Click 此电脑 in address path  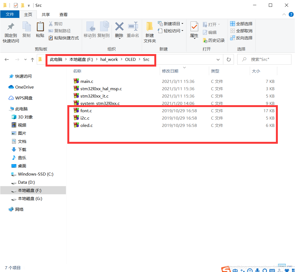tap(56, 60)
